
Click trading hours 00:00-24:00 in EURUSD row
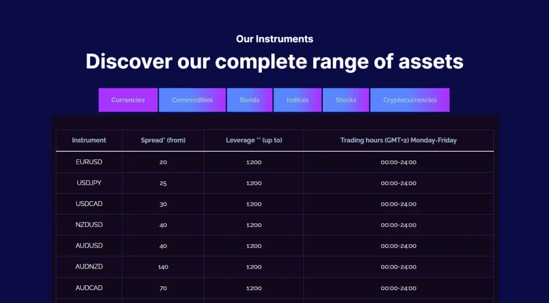coord(398,162)
